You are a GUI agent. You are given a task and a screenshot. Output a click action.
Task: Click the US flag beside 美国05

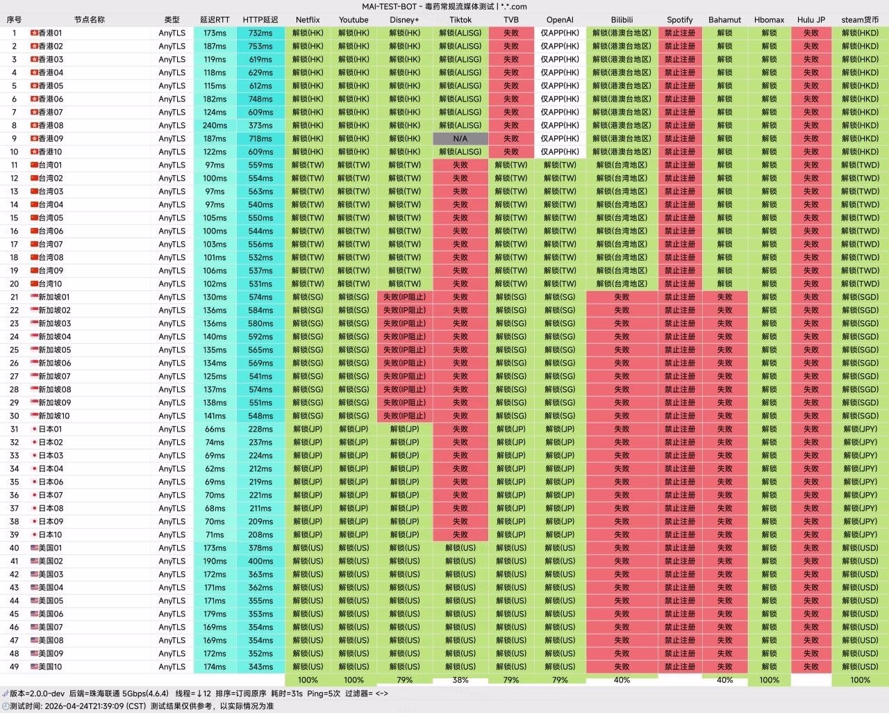34,600
